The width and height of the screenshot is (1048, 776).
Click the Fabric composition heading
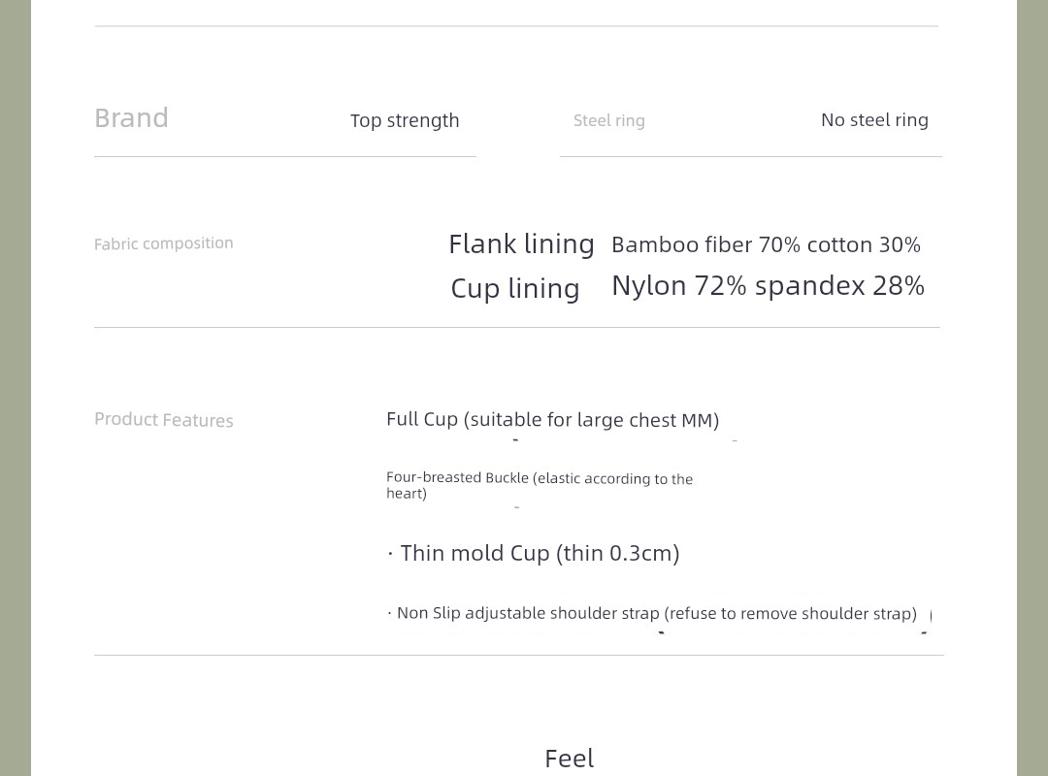[164, 243]
